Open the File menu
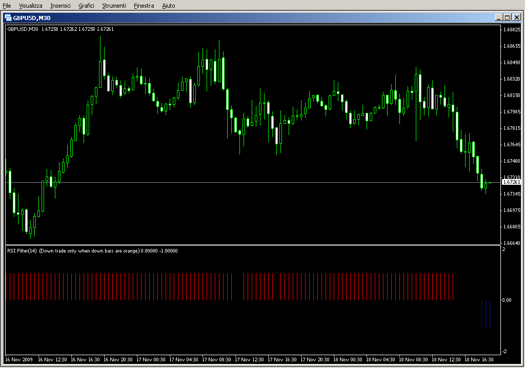 [7, 6]
